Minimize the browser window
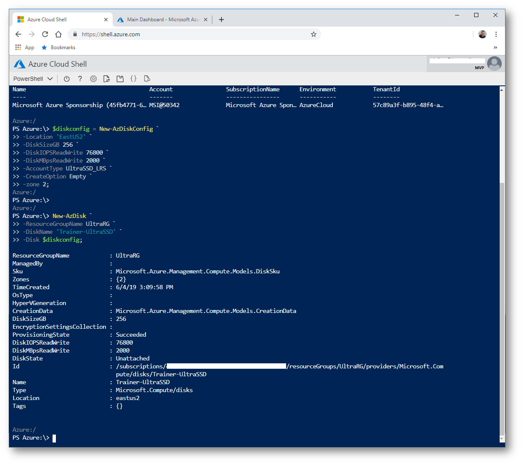The height and width of the screenshot is (465, 523). point(457,15)
